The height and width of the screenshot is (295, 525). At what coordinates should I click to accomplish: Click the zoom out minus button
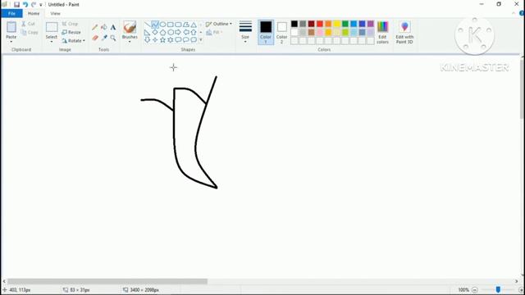point(475,290)
